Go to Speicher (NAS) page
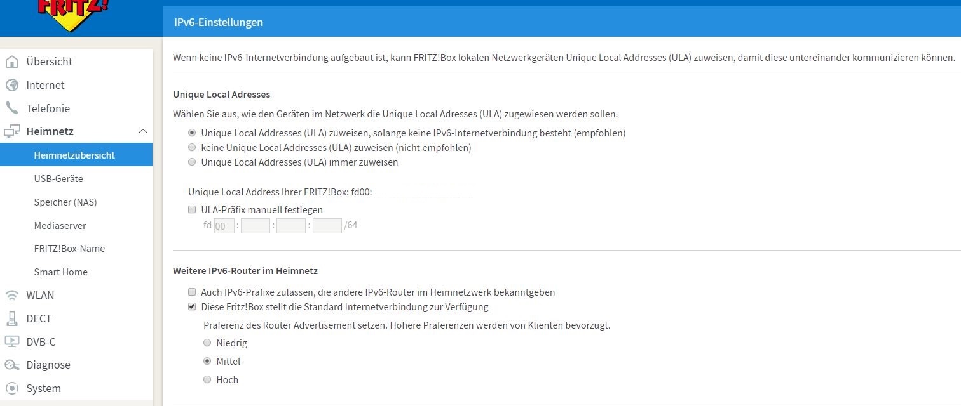This screenshot has width=961, height=406. (65, 202)
